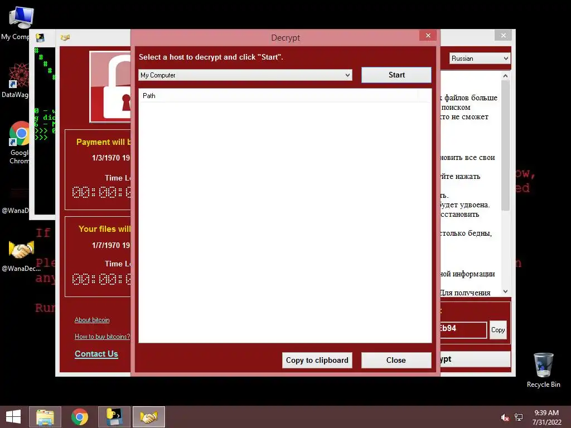Click Contact Us link

click(x=96, y=354)
